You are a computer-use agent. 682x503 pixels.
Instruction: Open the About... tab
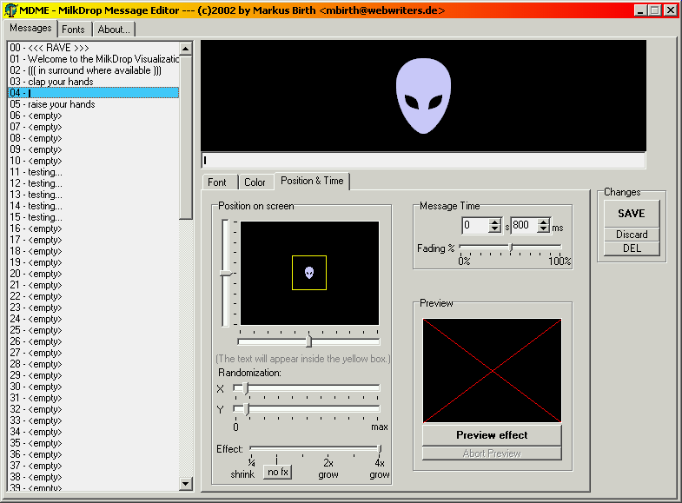[x=114, y=29]
